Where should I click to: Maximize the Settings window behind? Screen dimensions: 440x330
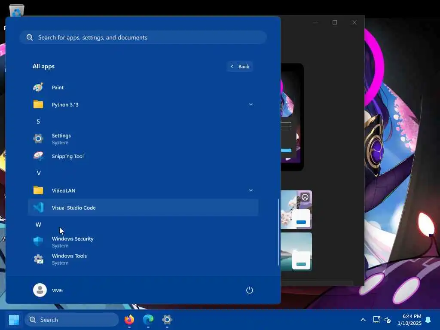pyautogui.click(x=334, y=22)
